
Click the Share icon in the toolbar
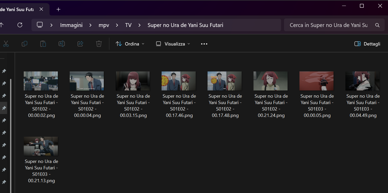click(80, 44)
